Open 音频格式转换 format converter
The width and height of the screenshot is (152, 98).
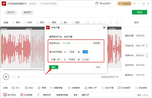pyautogui.click(x=62, y=95)
